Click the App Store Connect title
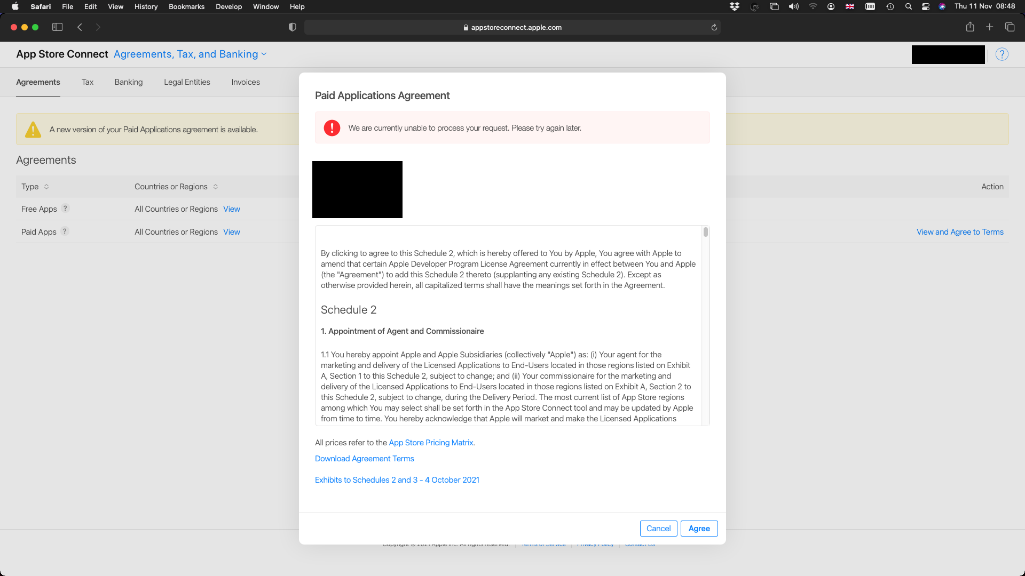 62,54
